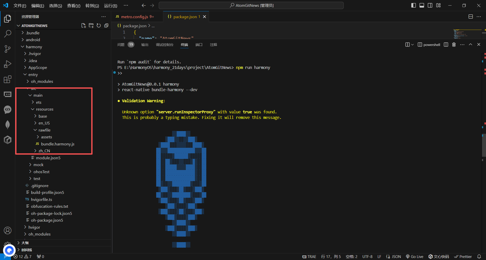
Task: Kill terminal with trash icon
Action: click(454, 44)
